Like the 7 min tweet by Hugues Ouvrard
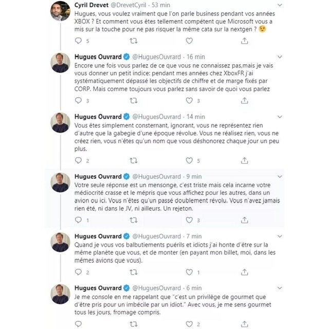329x329 pixels. [x=189, y=272]
